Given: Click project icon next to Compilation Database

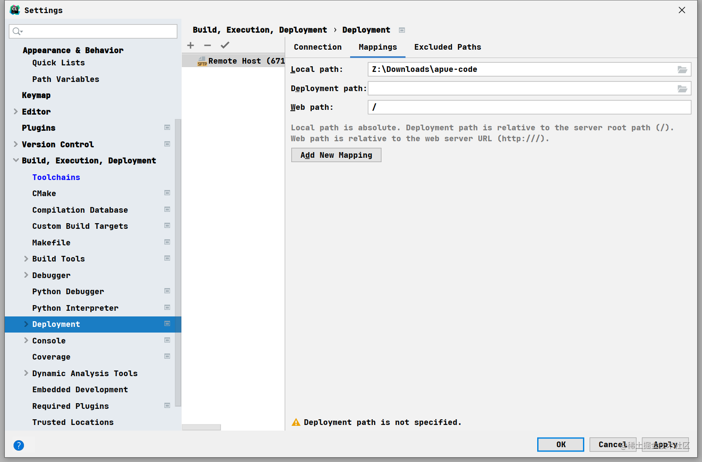Looking at the screenshot, I should pyautogui.click(x=167, y=209).
